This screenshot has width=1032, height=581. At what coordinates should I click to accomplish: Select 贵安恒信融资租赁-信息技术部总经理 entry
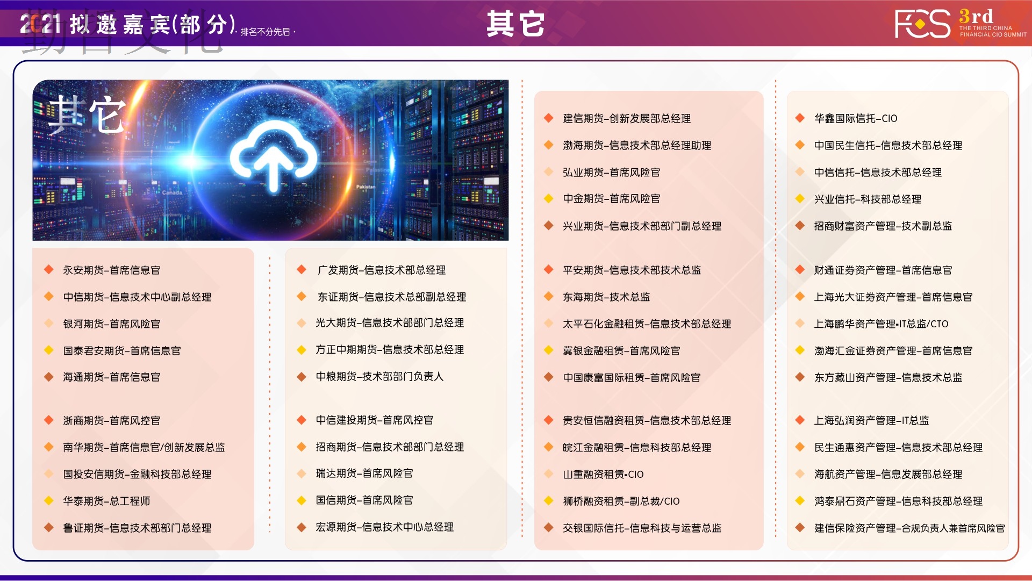coord(647,420)
